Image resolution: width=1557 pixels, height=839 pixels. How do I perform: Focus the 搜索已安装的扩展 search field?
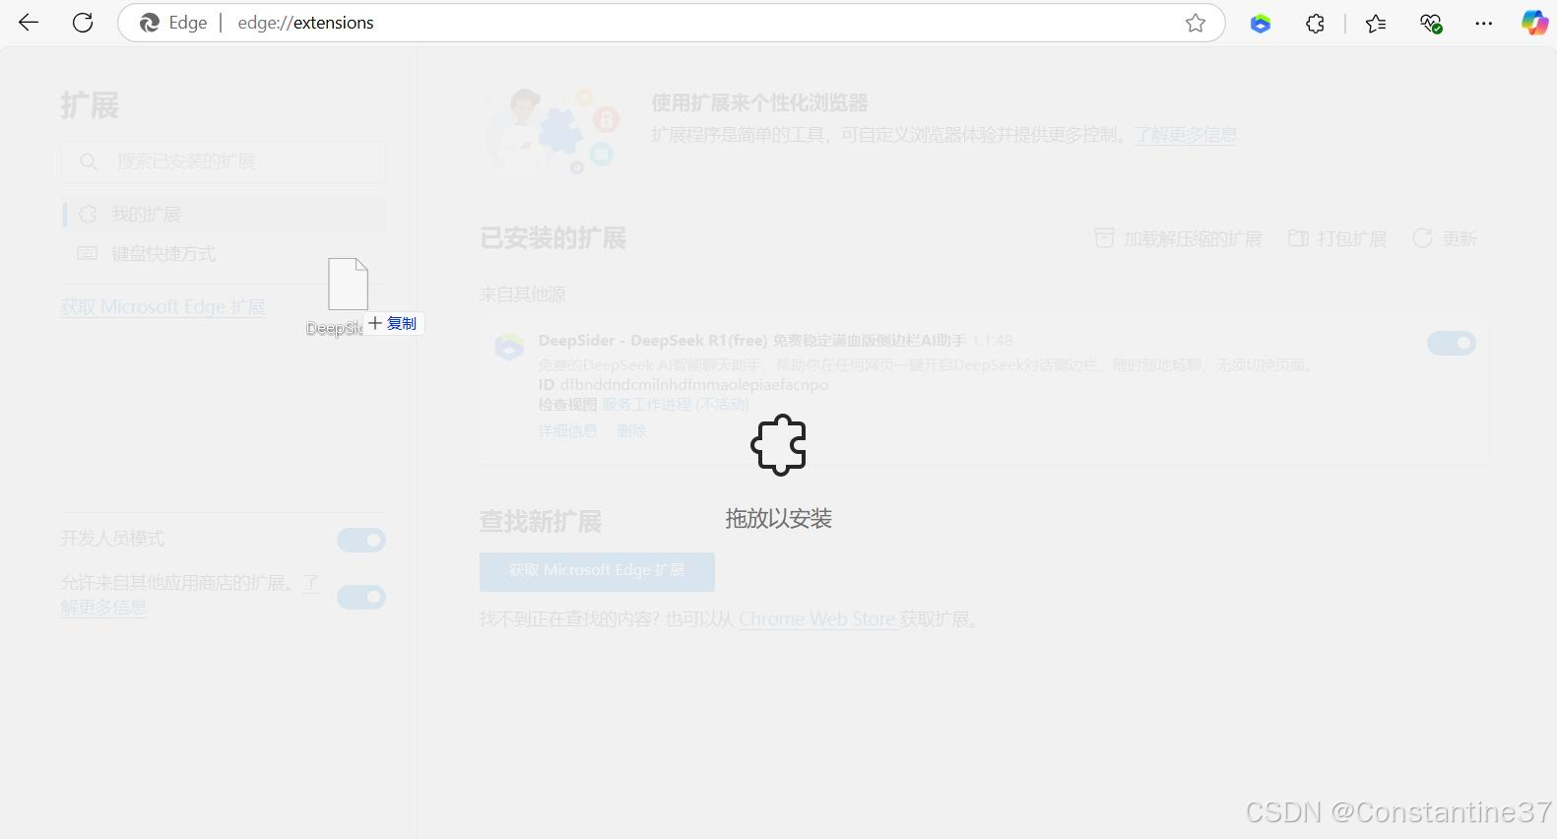click(223, 161)
